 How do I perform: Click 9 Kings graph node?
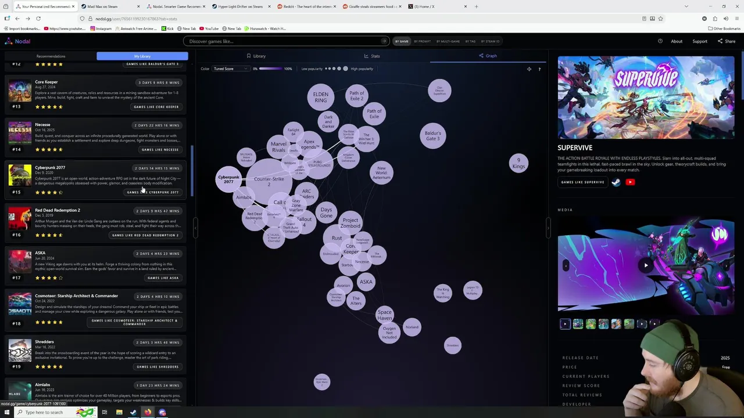pos(518,163)
